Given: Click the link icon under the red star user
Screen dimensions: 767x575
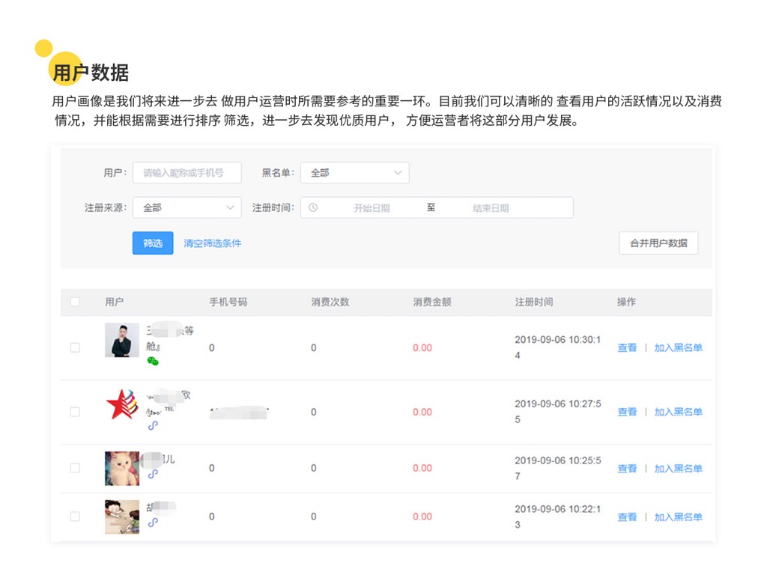Looking at the screenshot, I should click(153, 425).
